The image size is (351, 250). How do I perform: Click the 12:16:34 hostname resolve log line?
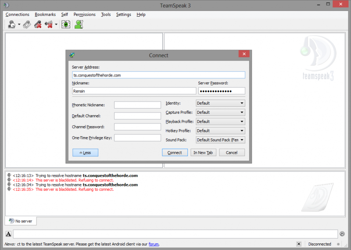(x=75, y=185)
